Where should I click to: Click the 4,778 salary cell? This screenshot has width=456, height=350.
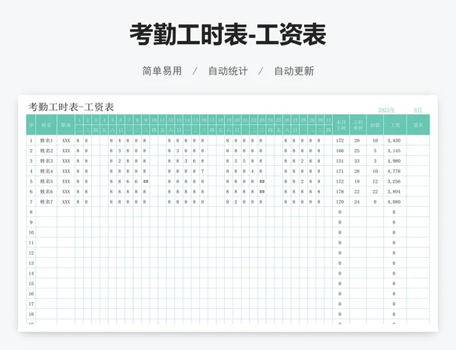click(394, 171)
